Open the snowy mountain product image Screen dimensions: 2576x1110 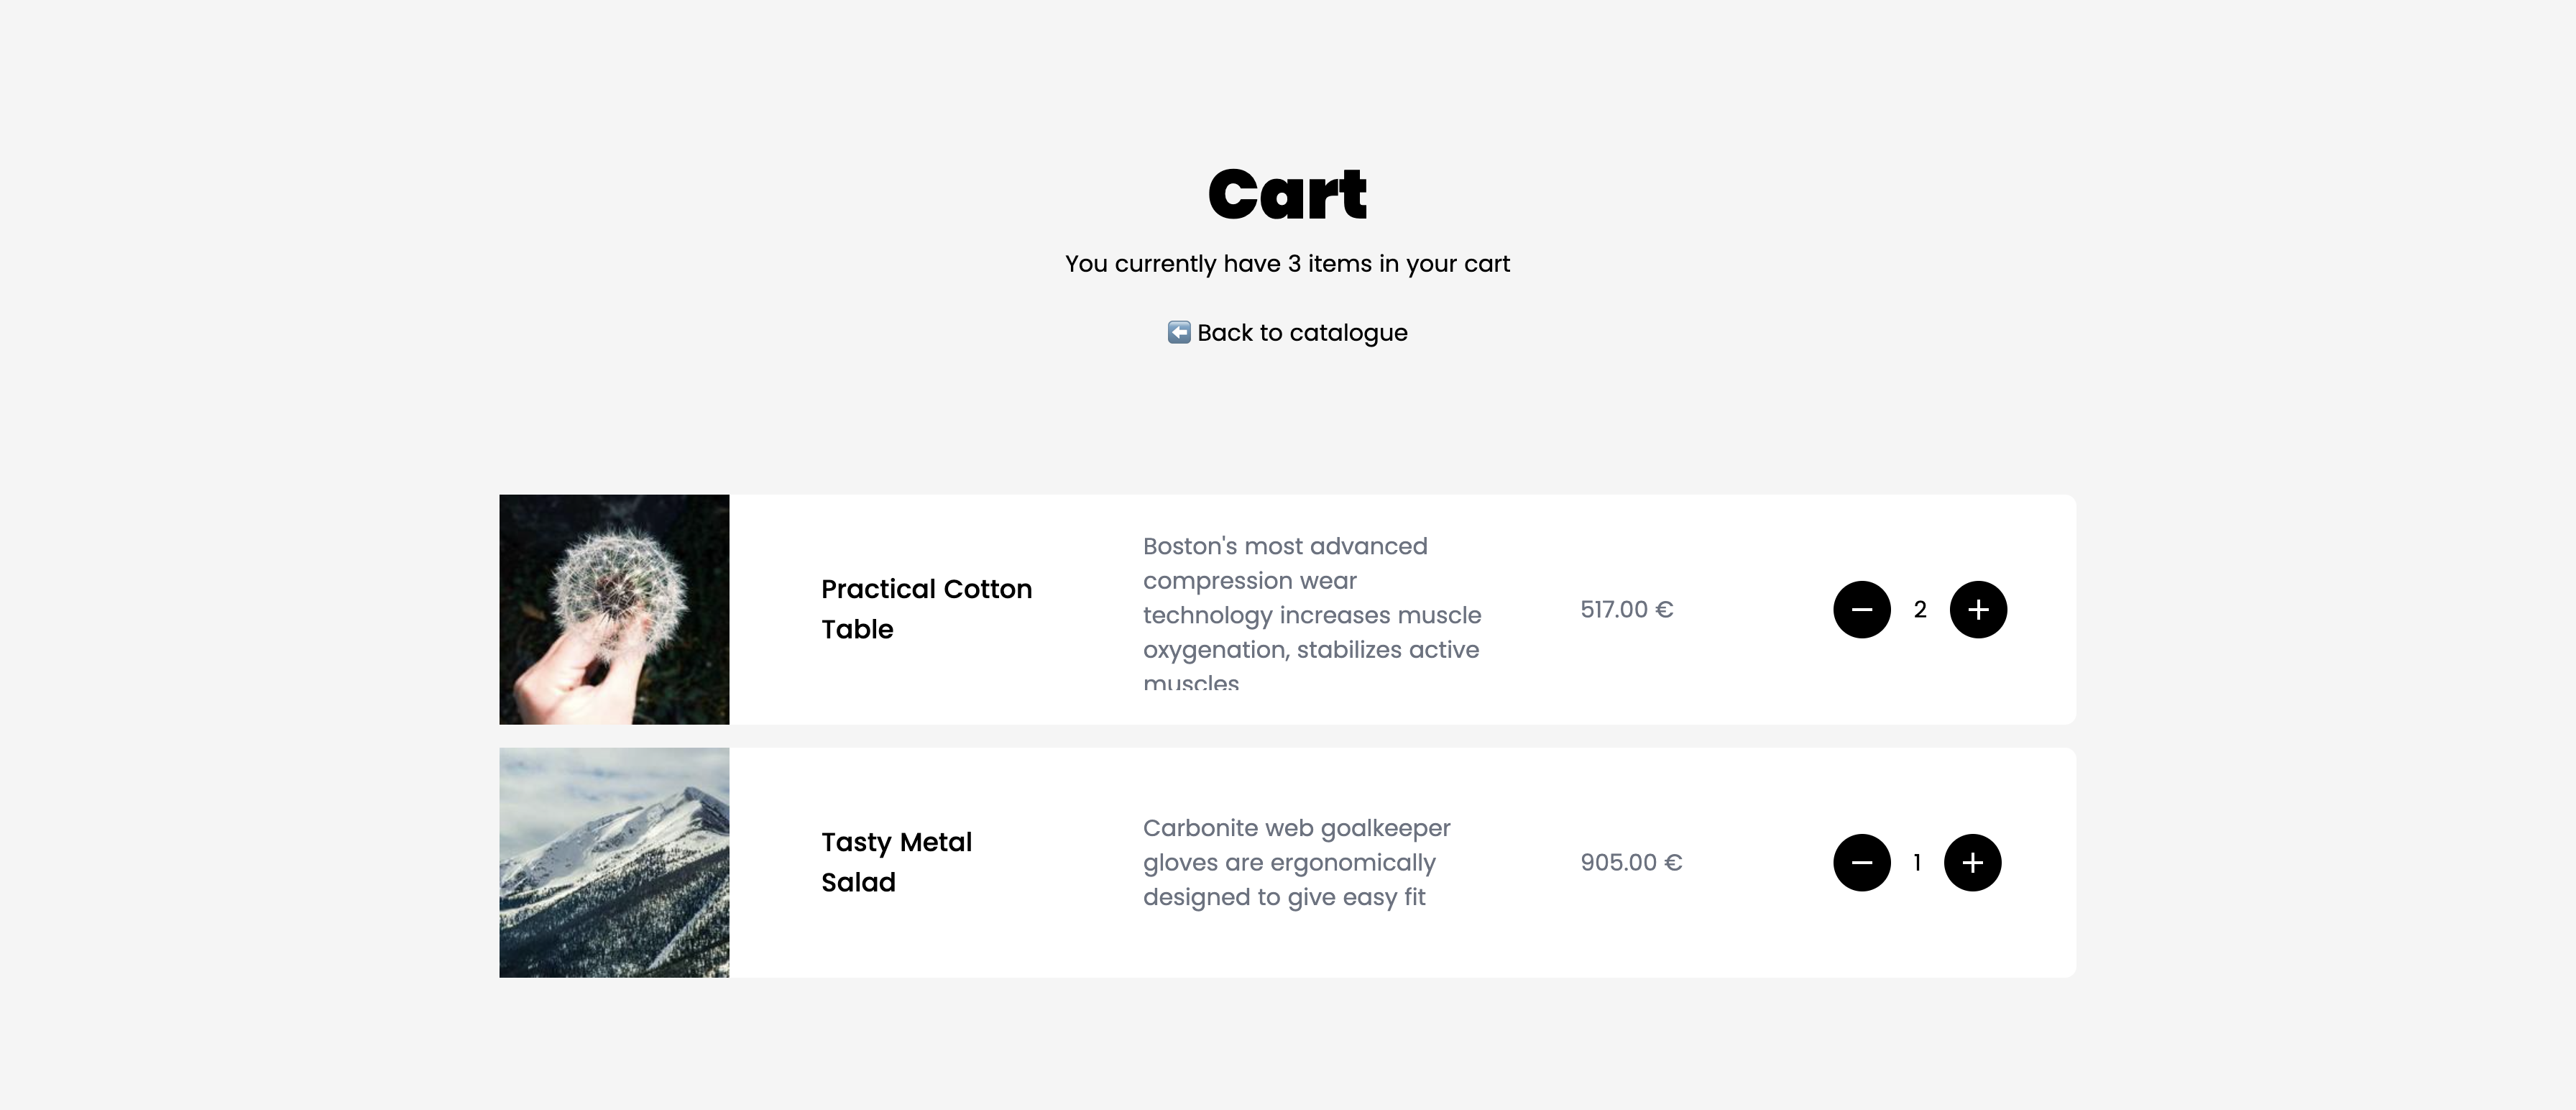coord(614,862)
